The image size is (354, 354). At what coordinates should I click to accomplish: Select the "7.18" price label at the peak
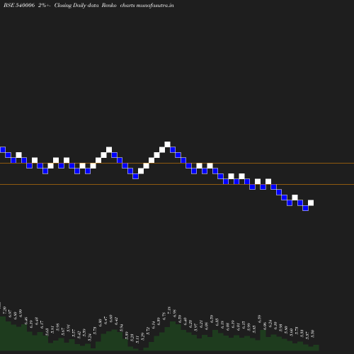[169, 310]
